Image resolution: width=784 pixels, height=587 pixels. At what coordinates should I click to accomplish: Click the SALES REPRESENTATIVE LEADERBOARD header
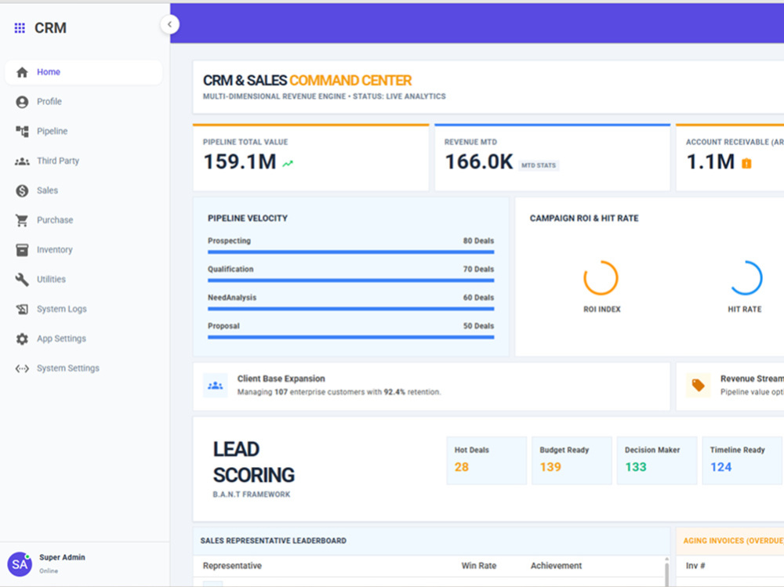(x=273, y=541)
